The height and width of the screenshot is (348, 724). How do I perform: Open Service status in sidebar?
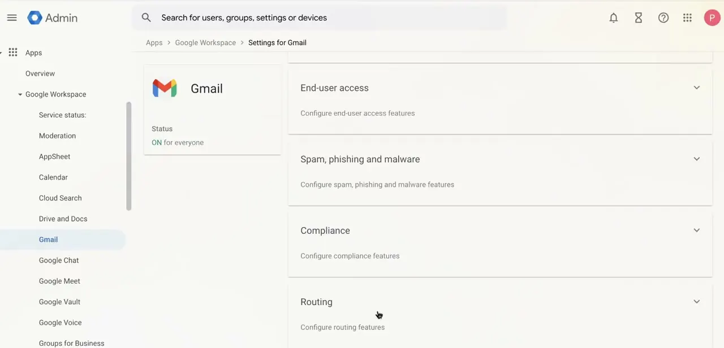[x=62, y=115]
